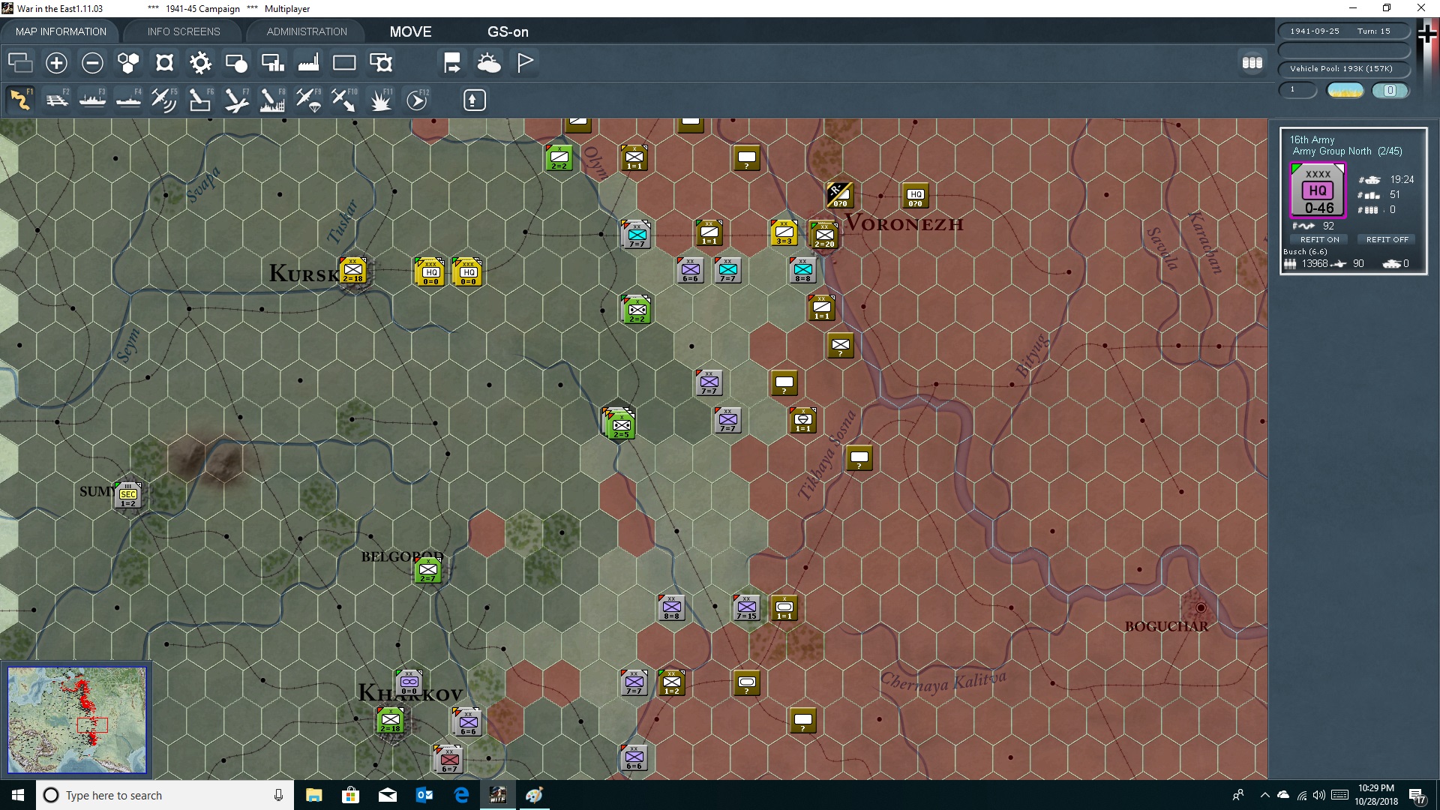The image size is (1440, 810).
Task: Click the REFIT OFF button
Action: [1387, 239]
